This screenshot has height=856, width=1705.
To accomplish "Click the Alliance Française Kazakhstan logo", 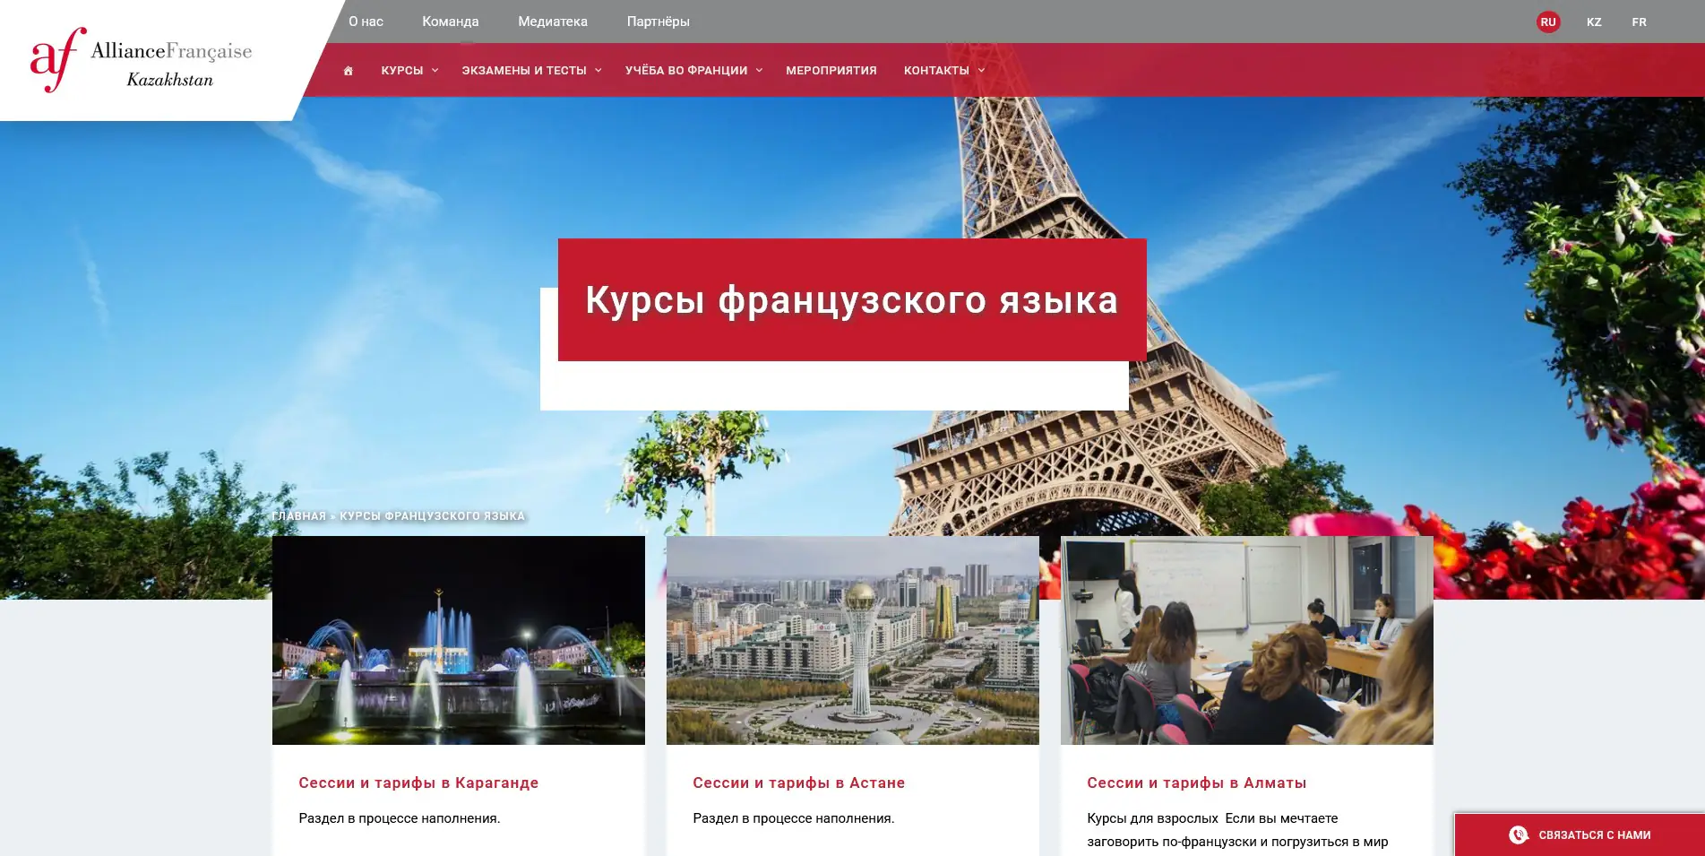I will (x=142, y=59).
